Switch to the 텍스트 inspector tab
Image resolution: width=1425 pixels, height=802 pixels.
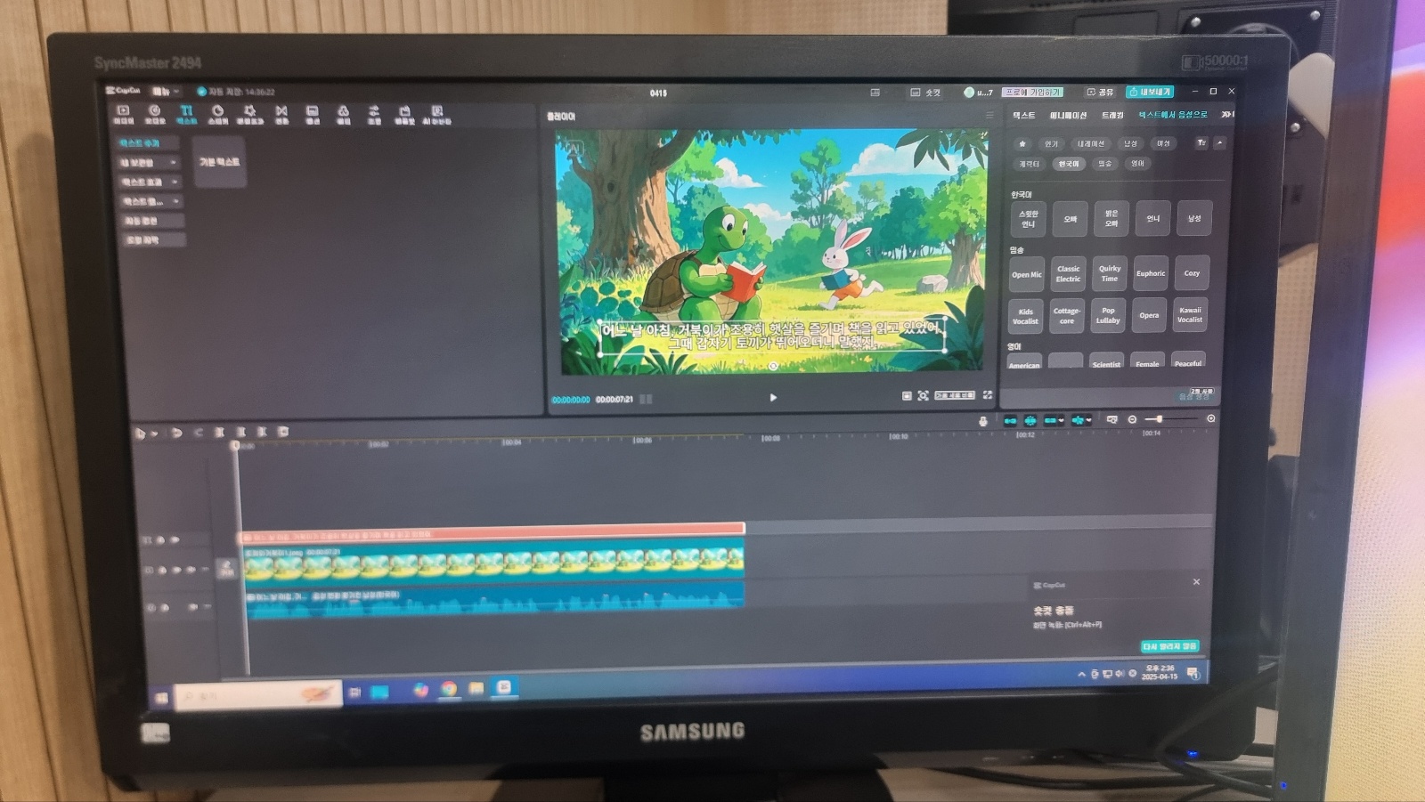pyautogui.click(x=1024, y=116)
